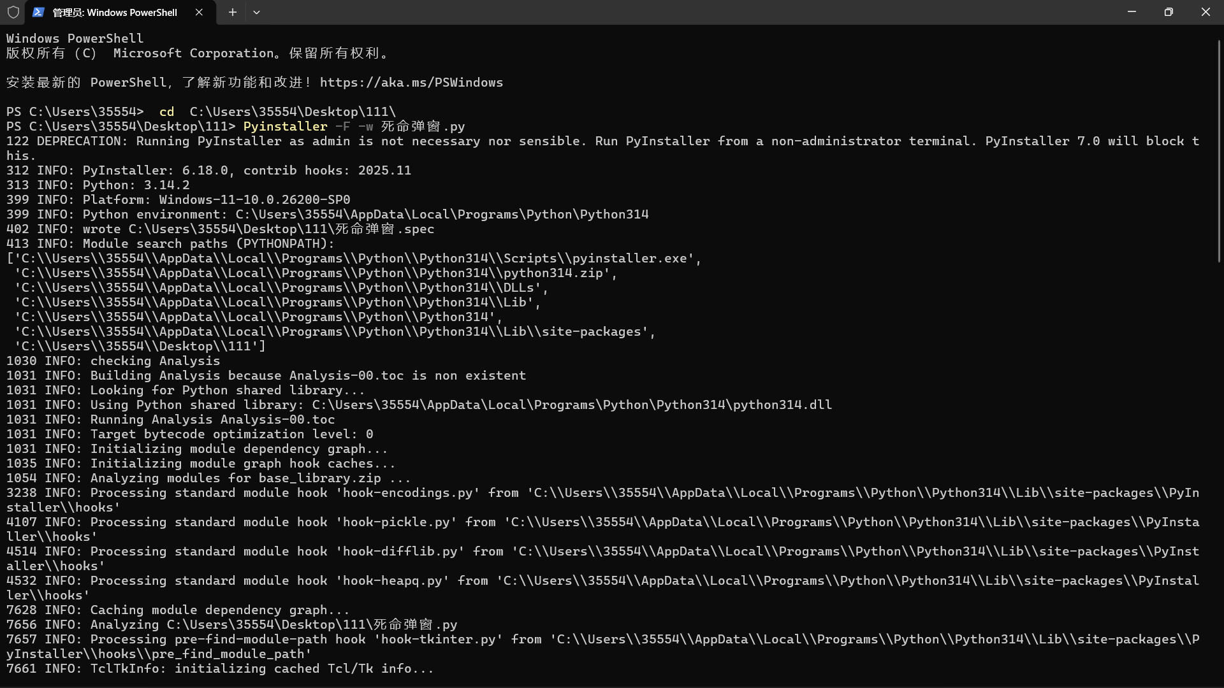The height and width of the screenshot is (688, 1224).
Task: Click the cd command on the prompt line
Action: pyautogui.click(x=166, y=111)
